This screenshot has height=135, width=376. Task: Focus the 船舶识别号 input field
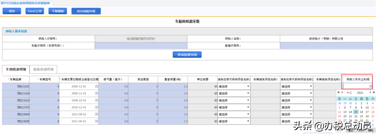326,46
